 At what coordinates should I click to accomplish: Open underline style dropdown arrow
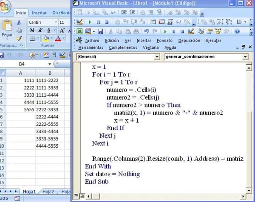55,30
